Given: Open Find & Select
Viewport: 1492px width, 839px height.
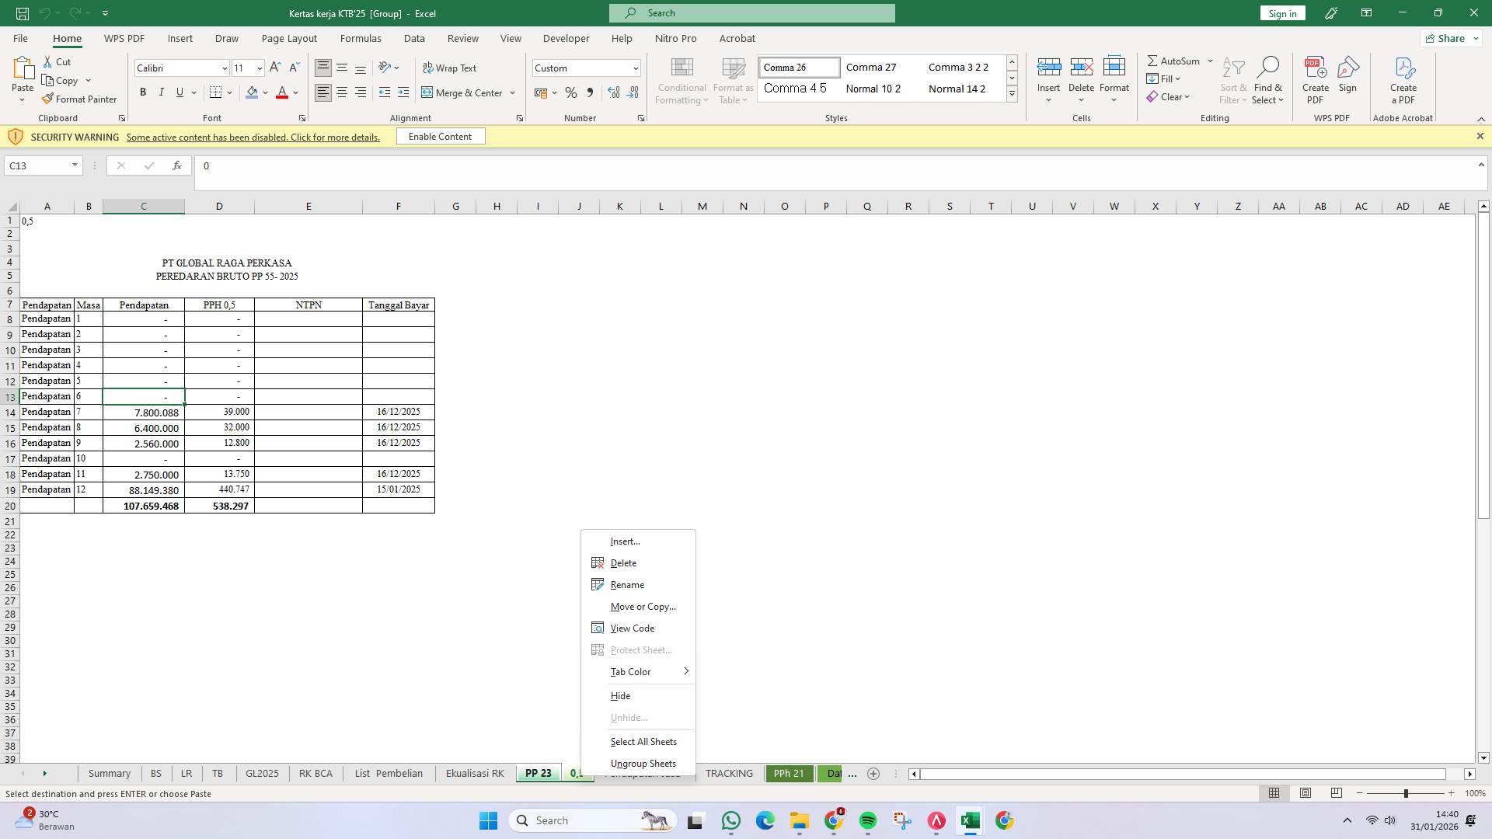Looking at the screenshot, I should coord(1268,80).
